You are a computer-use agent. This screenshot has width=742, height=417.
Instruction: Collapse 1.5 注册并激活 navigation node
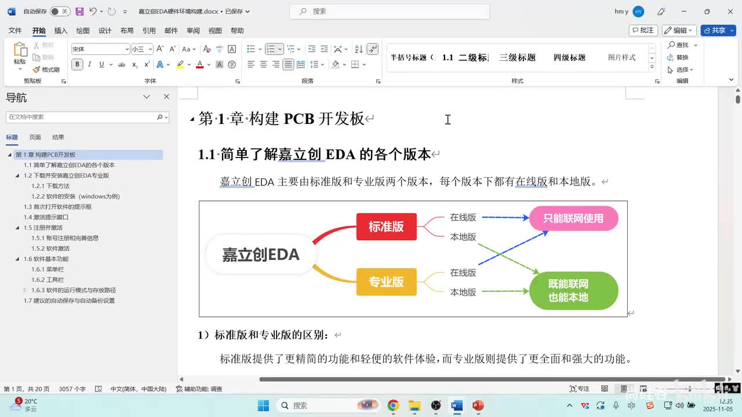coord(17,228)
